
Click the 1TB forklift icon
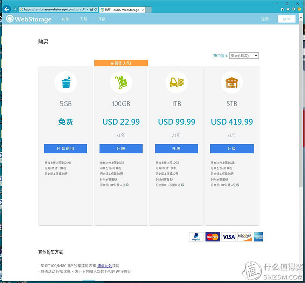coord(176,82)
